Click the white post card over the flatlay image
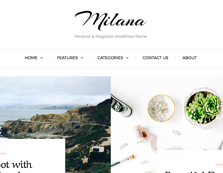 click(x=190, y=162)
